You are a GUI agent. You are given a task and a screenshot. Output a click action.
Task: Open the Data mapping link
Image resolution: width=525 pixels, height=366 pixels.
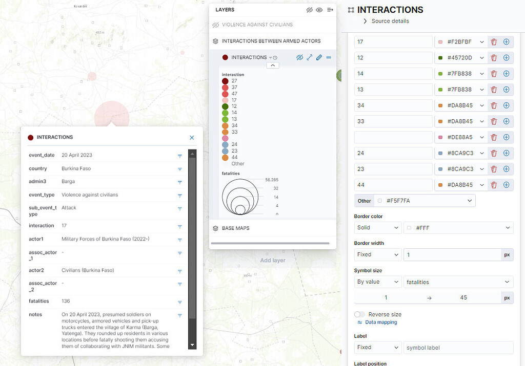click(381, 322)
